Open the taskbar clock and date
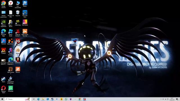 172,99
